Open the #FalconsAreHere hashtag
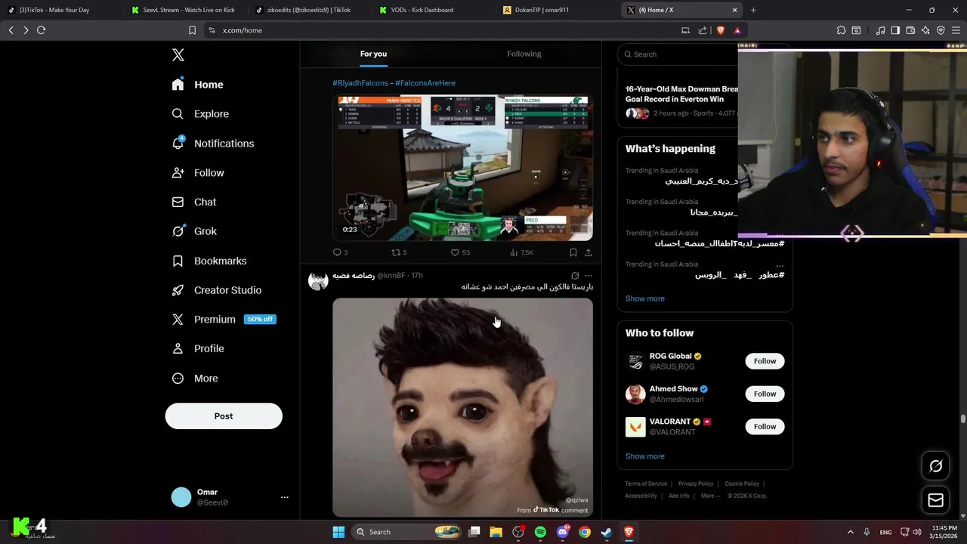This screenshot has height=544, width=967. 425,83
